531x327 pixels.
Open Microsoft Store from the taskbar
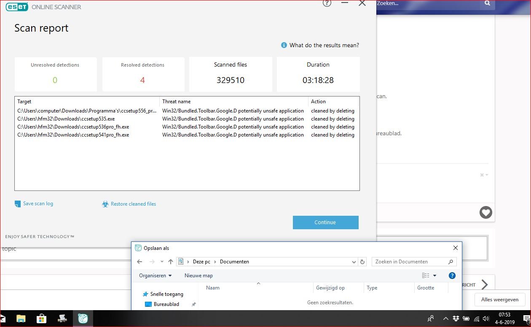pyautogui.click(x=41, y=318)
